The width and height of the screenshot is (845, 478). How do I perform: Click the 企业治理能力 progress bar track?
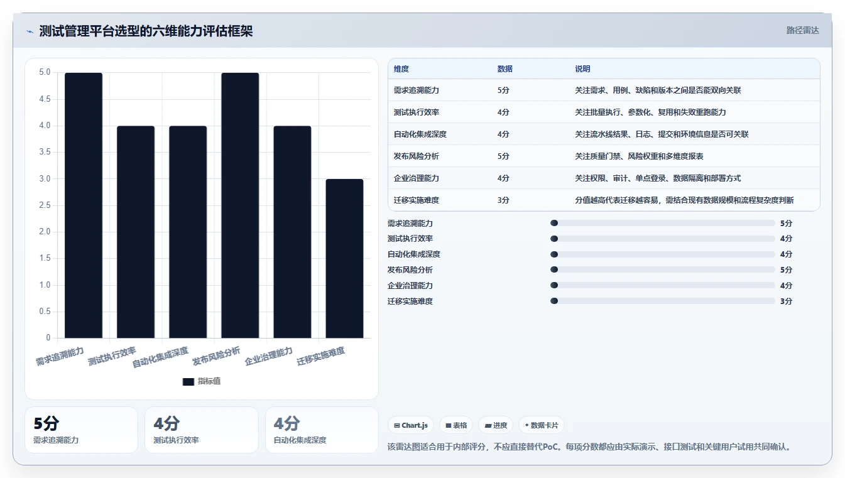pos(663,285)
